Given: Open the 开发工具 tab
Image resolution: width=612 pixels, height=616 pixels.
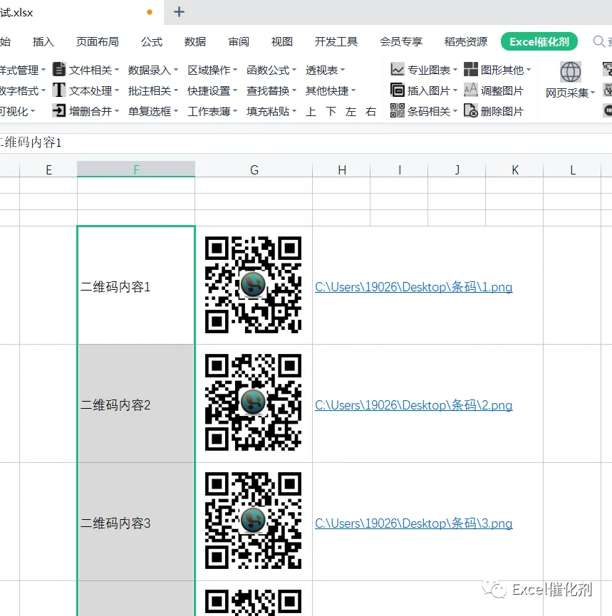Looking at the screenshot, I should tap(336, 41).
